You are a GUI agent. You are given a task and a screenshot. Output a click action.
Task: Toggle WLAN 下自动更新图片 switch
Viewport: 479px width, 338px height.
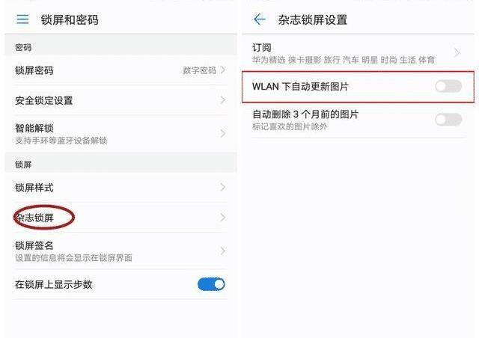pyautogui.click(x=448, y=87)
